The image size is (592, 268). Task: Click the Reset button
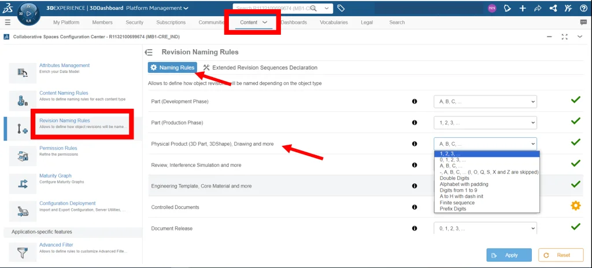pyautogui.click(x=560, y=255)
